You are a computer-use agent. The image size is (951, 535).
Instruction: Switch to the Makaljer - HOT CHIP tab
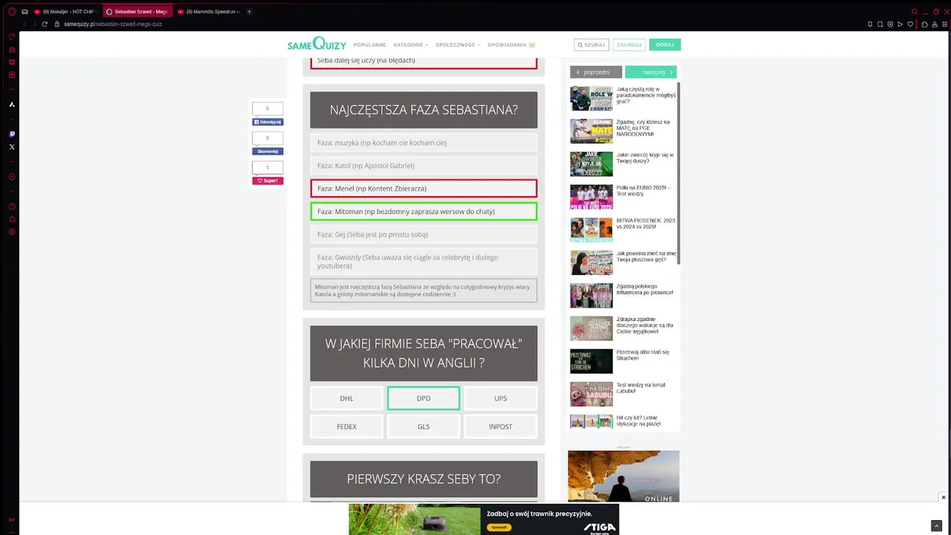click(x=65, y=12)
